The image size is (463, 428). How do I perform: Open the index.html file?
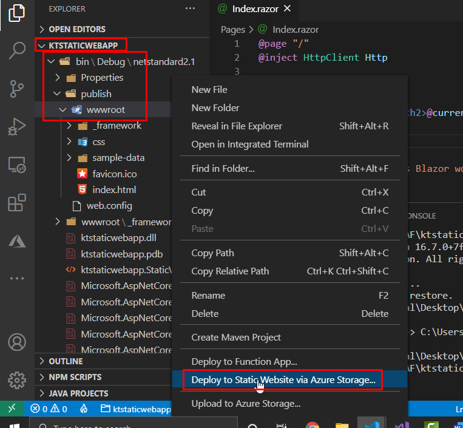click(x=114, y=189)
